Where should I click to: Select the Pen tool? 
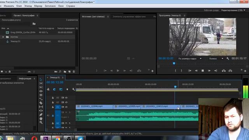(41, 115)
